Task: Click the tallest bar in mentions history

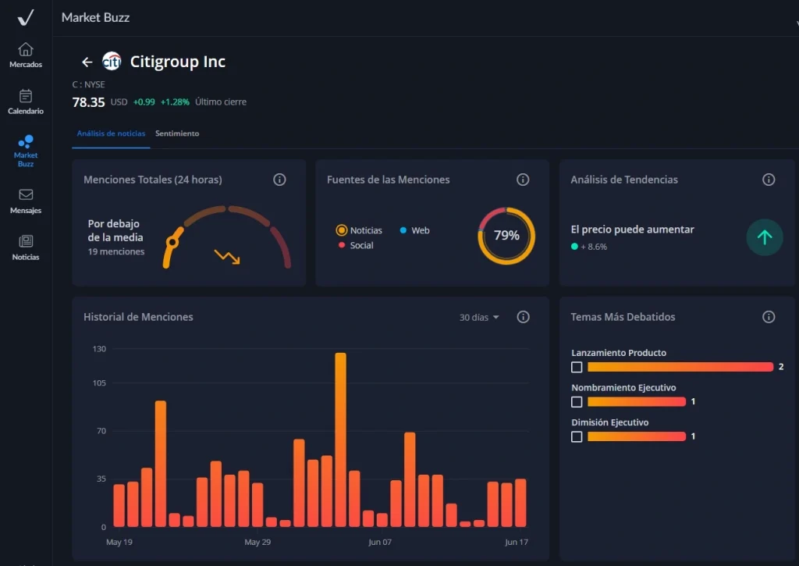Action: tap(341, 440)
